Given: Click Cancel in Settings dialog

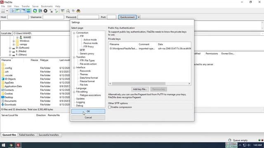Looking at the screenshot, I should pos(88,118).
